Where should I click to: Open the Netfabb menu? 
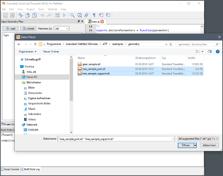(x=52, y=9)
